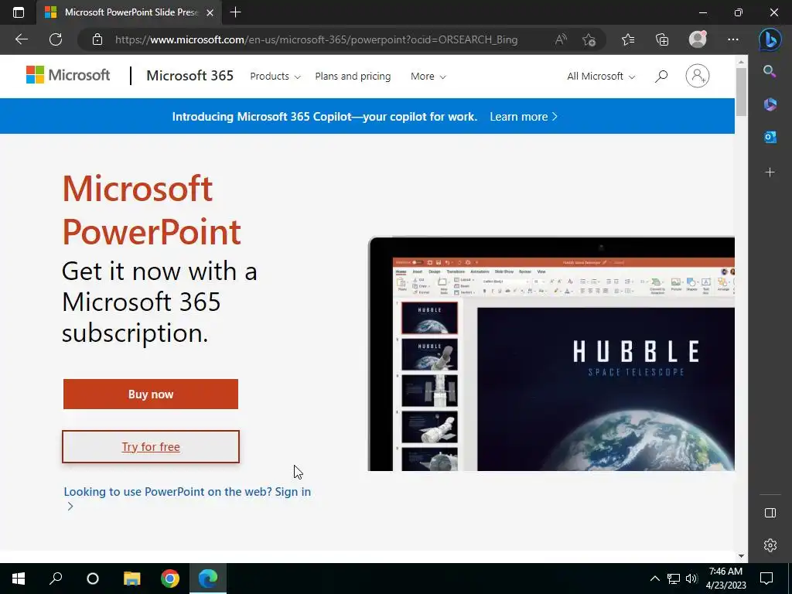Open the browser profile avatar
792x594 pixels.
click(x=698, y=39)
